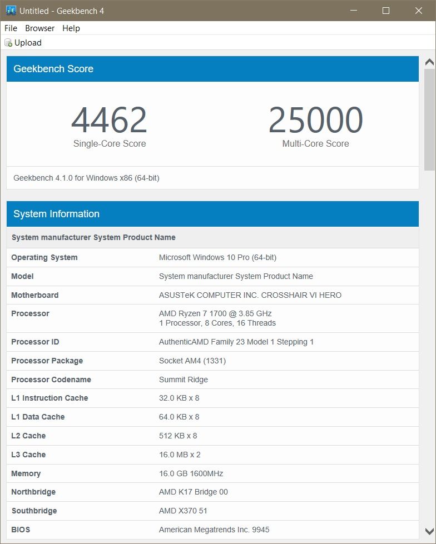Click the L3 Cache label

28,455
